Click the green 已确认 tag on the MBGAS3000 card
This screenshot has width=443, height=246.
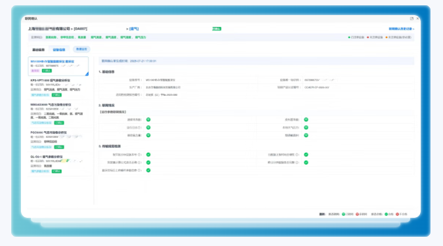59,123
